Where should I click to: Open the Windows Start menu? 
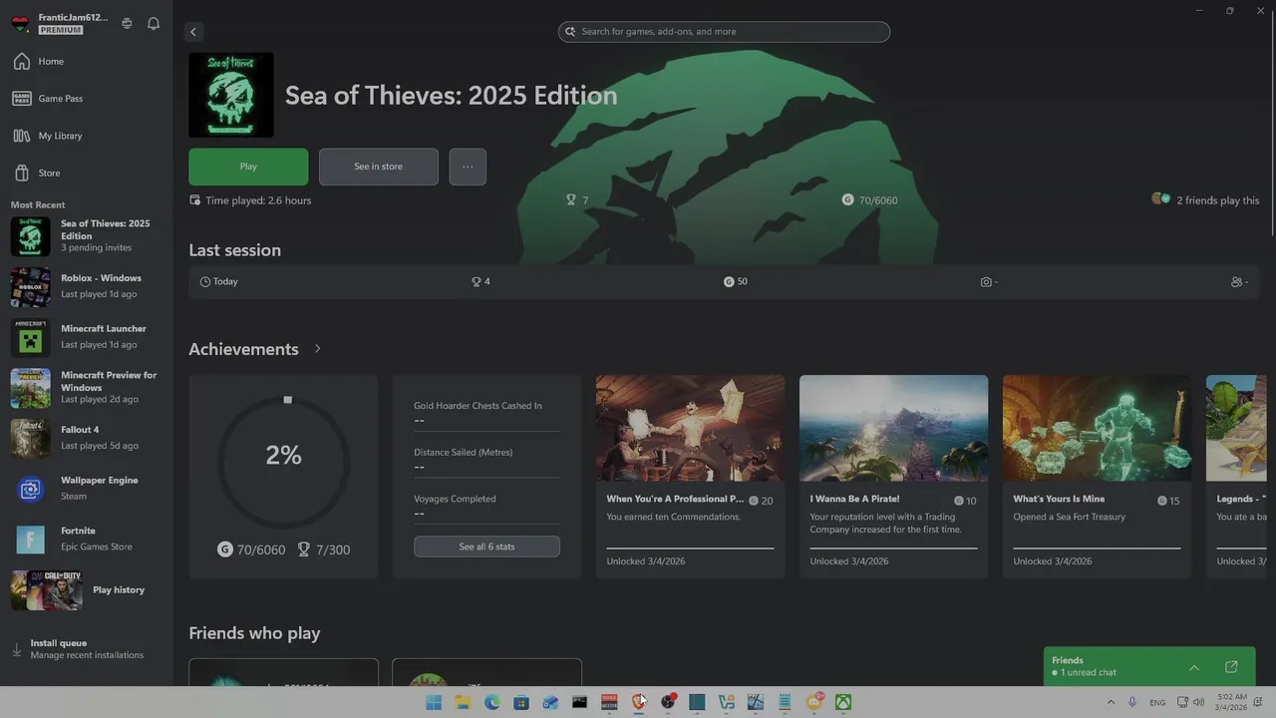(434, 702)
